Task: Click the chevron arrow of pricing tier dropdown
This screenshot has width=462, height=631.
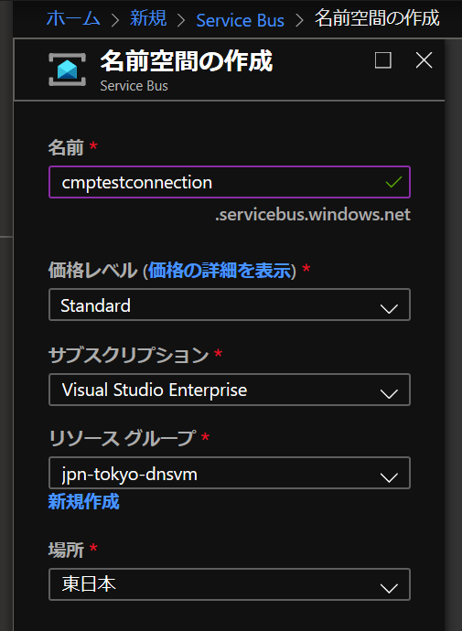Action: [x=389, y=309]
